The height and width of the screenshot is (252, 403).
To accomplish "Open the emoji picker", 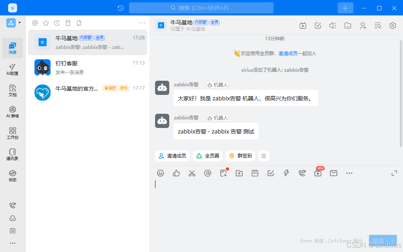I will coord(161,173).
